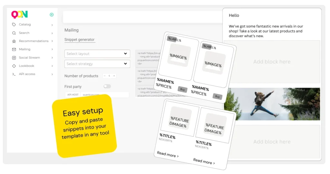330x174 pixels.
Task: Click the right Buy button on product card
Action: 218,96
